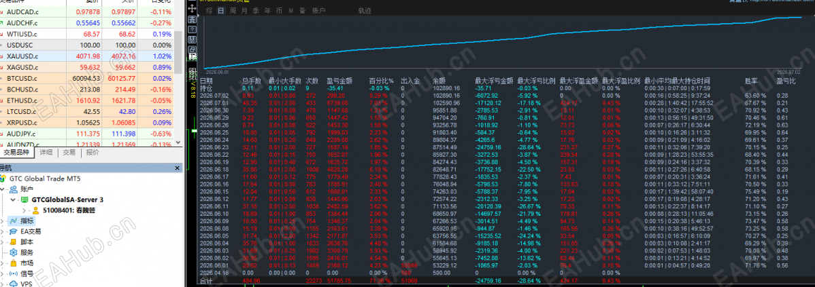The image size is (815, 287).
Task: Select the AUDCHF.c symbol row
Action: 87,23
